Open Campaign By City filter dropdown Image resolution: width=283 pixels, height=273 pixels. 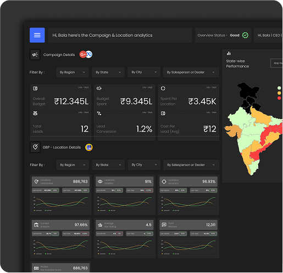click(x=144, y=72)
